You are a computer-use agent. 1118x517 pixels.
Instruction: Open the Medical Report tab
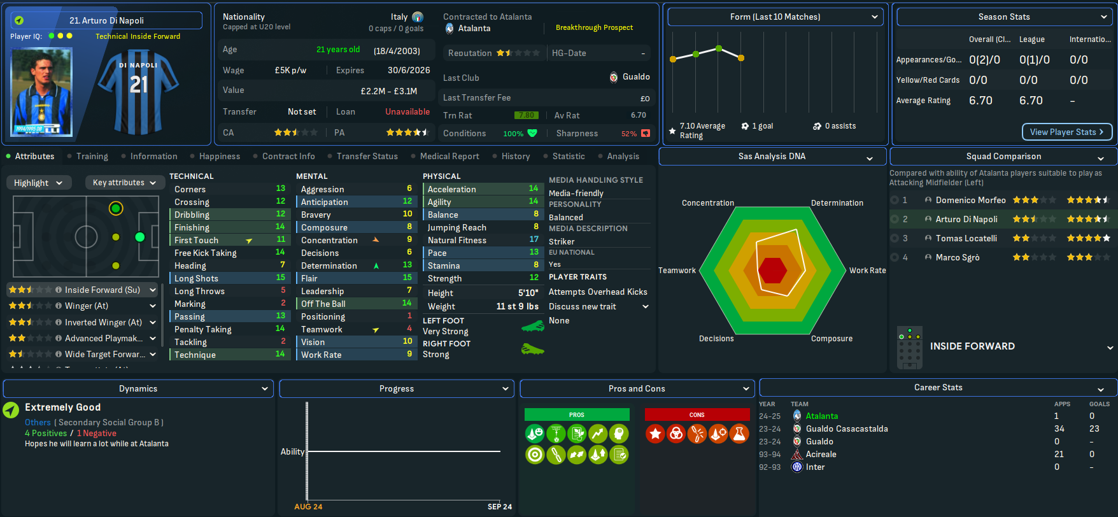449,157
